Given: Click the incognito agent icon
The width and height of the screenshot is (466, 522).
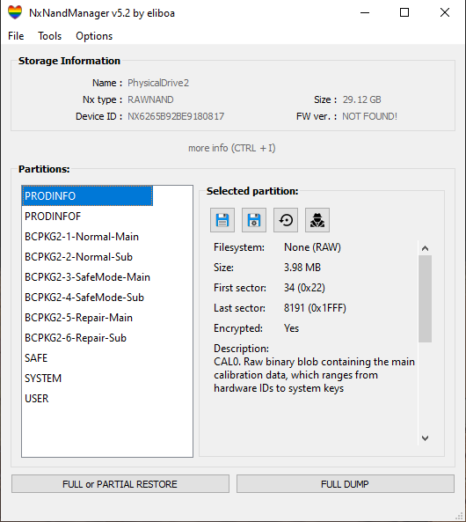Looking at the screenshot, I should (317, 220).
